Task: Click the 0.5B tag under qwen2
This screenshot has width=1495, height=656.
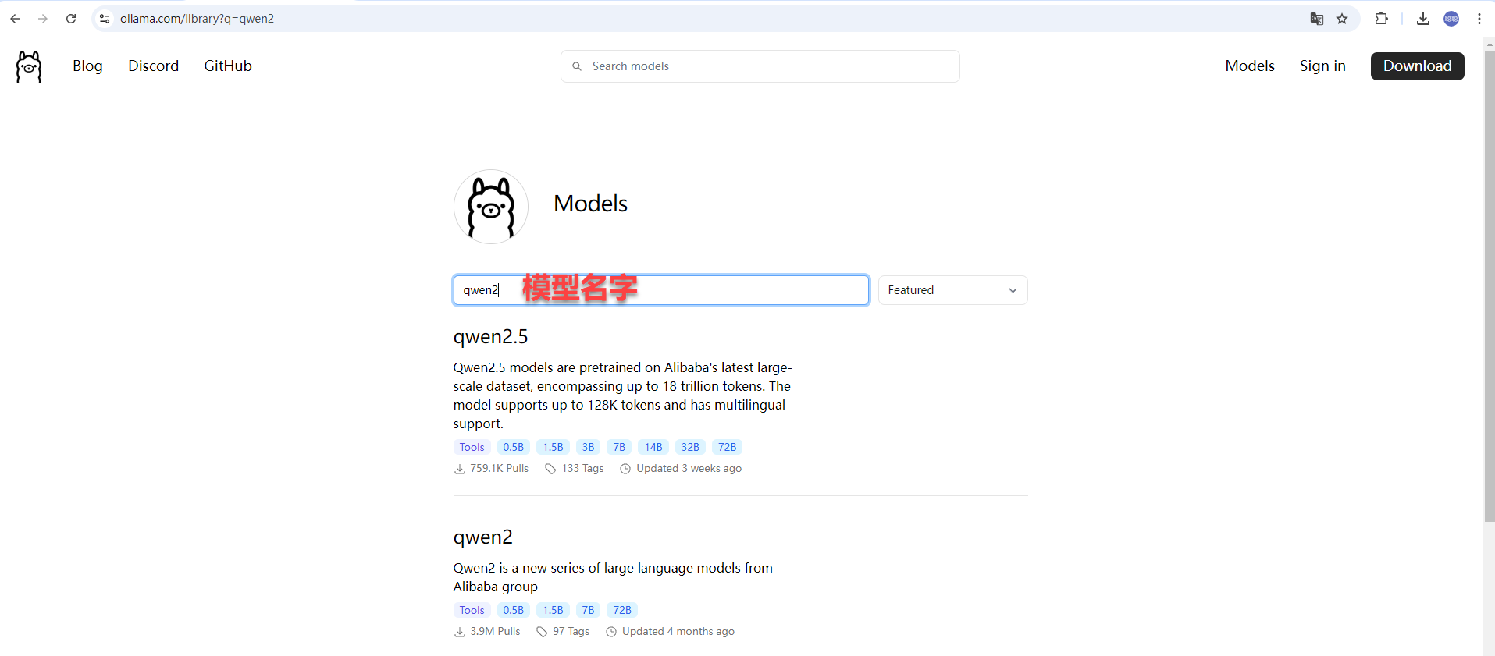Action: (x=514, y=610)
